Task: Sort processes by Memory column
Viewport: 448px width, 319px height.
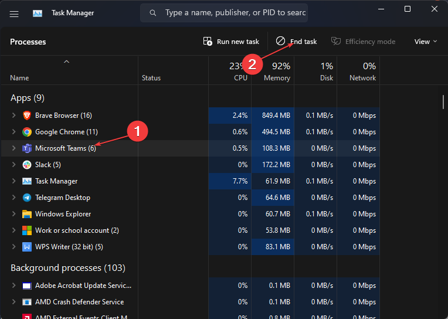Action: 277,78
